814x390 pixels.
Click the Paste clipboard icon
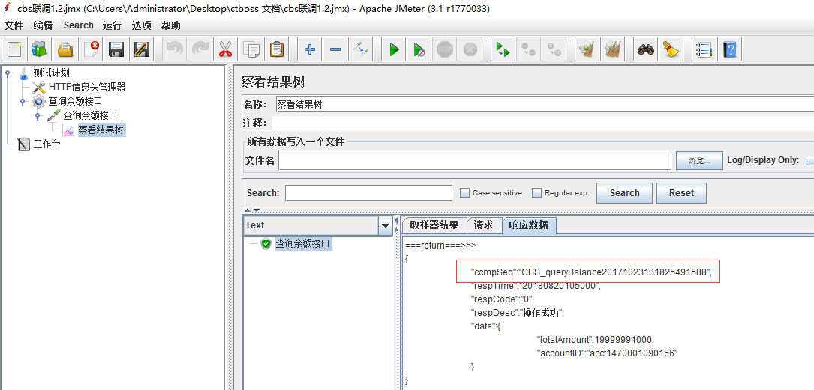coord(277,50)
